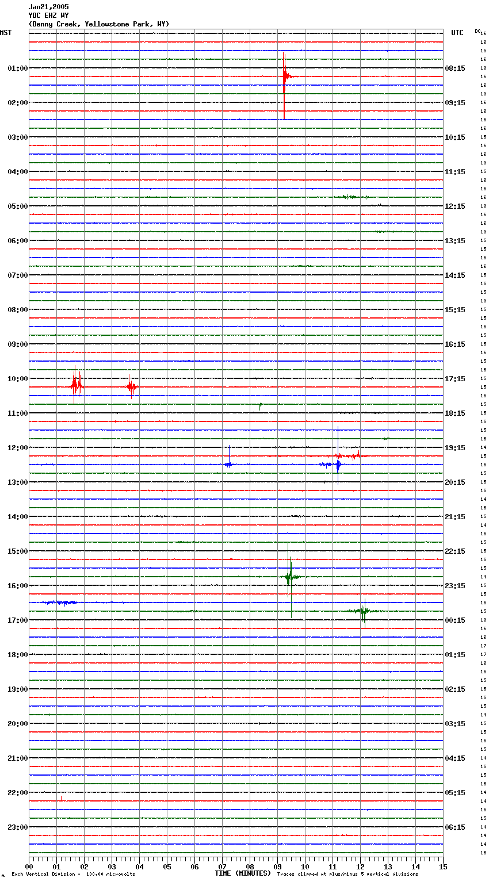Click minute label '00' on bottom axis

29,866
